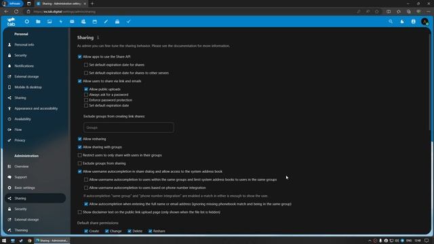Open the user avatar menu
Screen dimensions: 434x244
coord(425,22)
